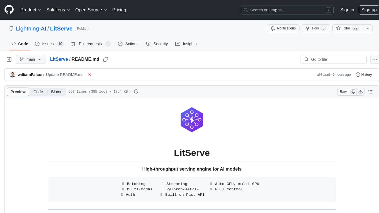Screen dimensions: 379x213
Task: Open the main branch selector
Action: [x=30, y=59]
